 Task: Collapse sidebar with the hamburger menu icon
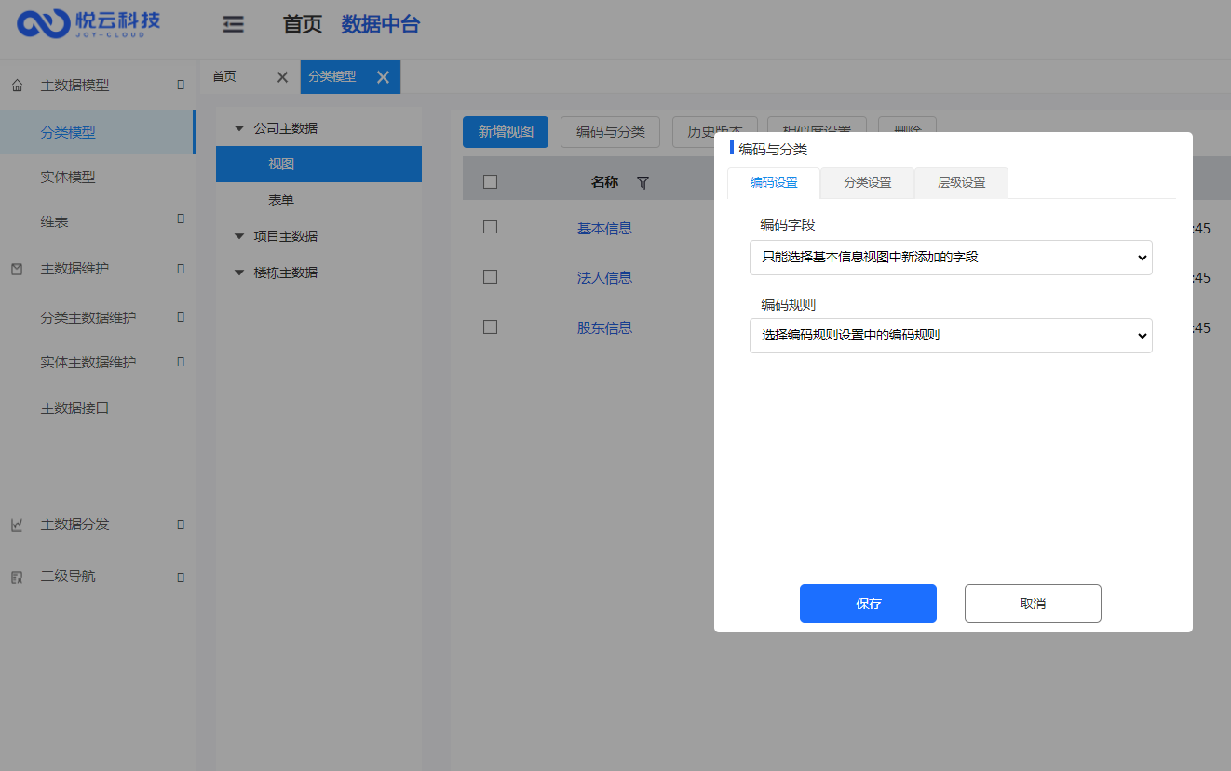tap(233, 25)
